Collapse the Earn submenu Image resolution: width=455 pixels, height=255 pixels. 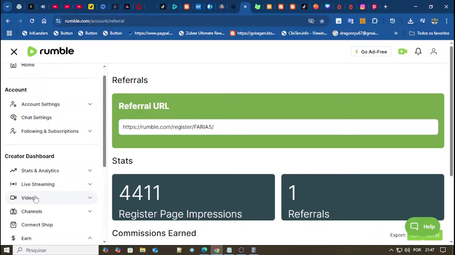tap(90, 238)
